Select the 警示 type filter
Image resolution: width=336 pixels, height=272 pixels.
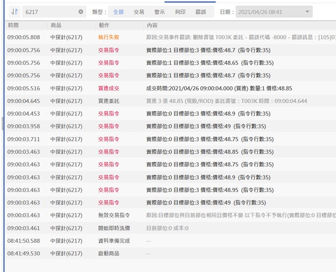point(160,12)
